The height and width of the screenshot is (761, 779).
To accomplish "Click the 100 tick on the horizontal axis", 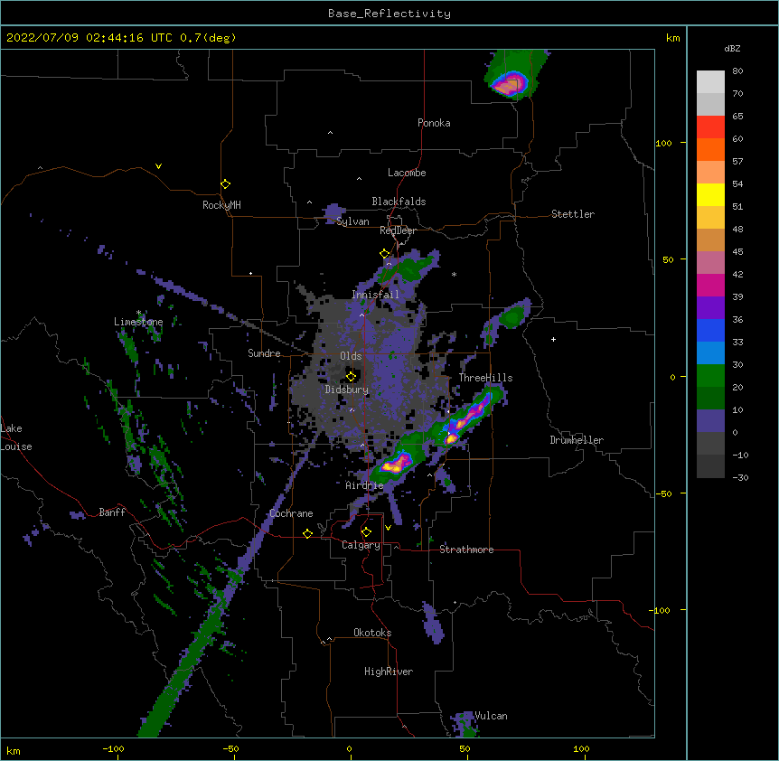I will [x=581, y=748].
